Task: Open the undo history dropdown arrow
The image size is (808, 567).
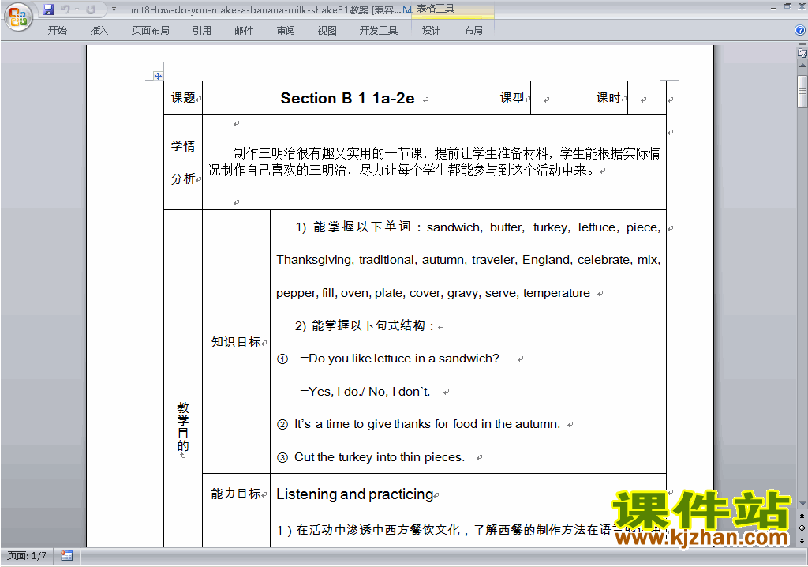Action: pos(77,9)
